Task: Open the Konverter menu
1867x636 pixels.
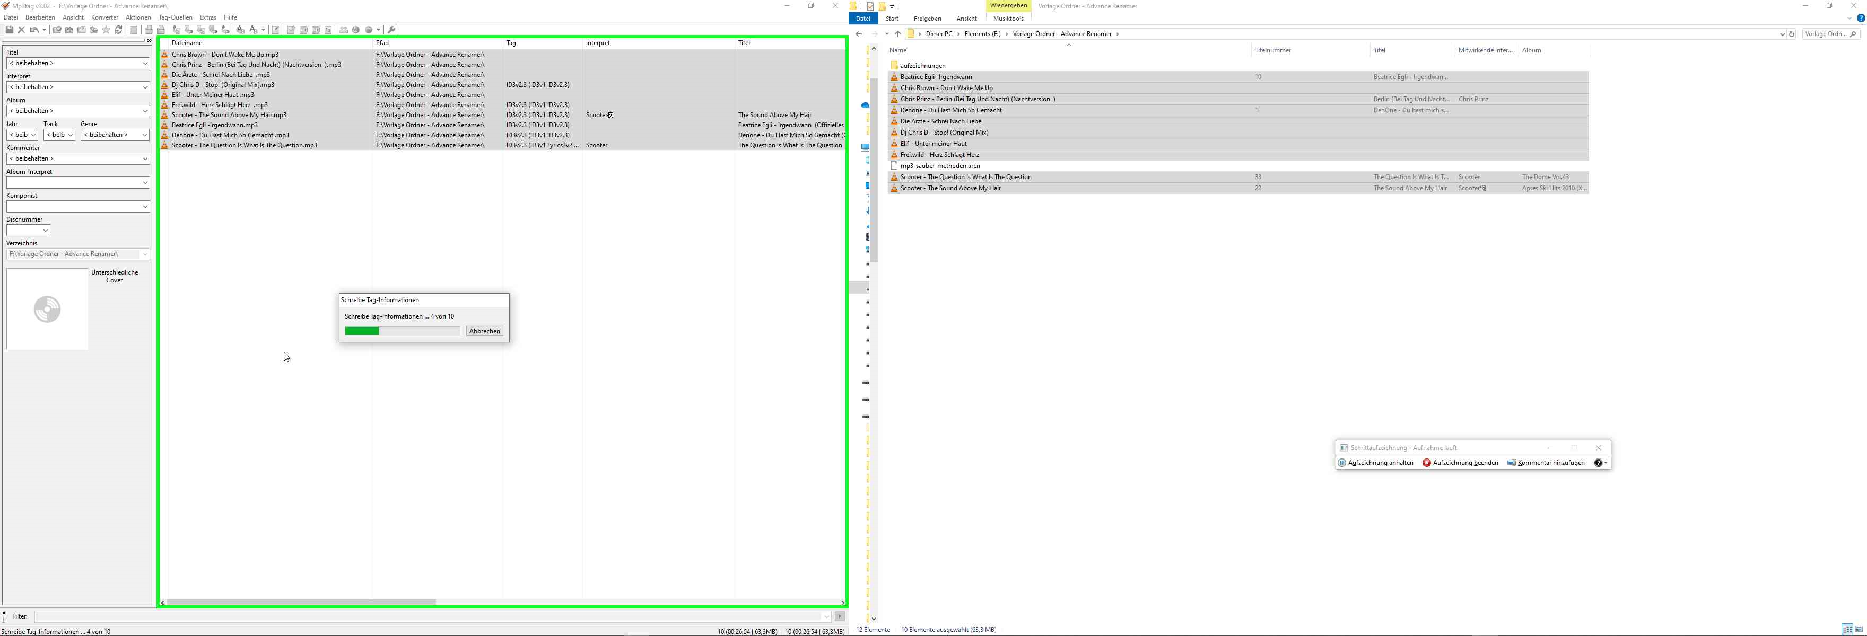Action: 104,17
